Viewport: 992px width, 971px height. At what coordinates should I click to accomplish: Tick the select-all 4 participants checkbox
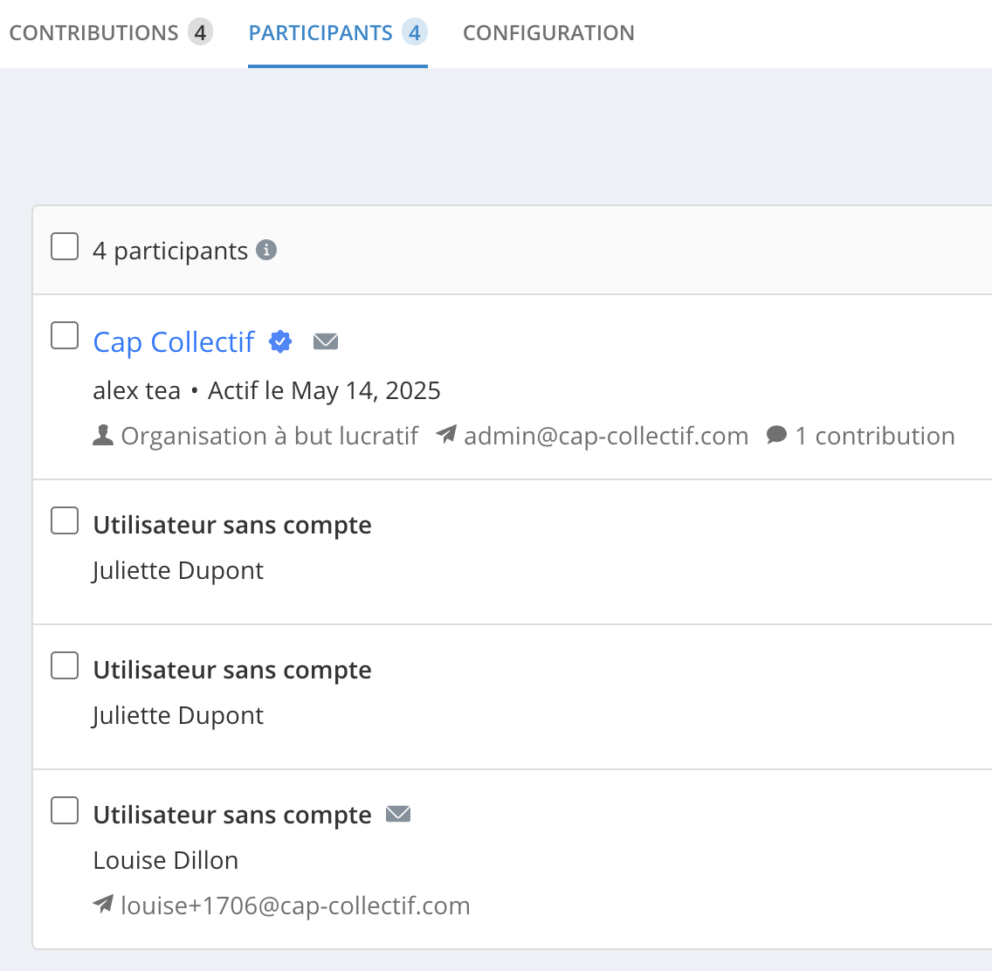65,247
